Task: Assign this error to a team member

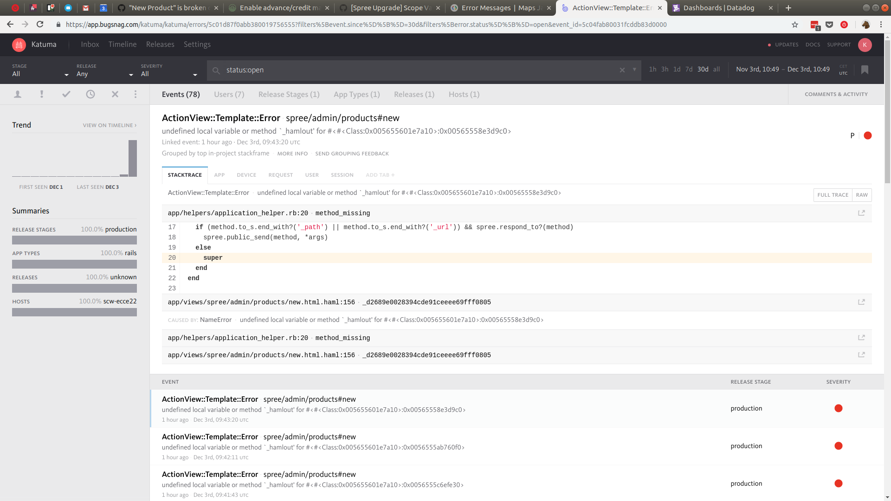Action: (18, 94)
